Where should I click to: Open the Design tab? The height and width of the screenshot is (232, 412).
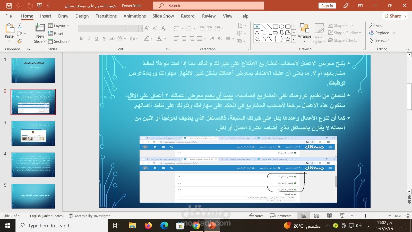click(82, 16)
